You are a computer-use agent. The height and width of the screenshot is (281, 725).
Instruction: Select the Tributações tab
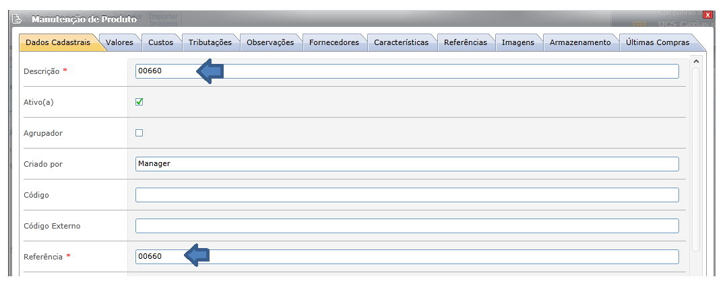pyautogui.click(x=210, y=42)
